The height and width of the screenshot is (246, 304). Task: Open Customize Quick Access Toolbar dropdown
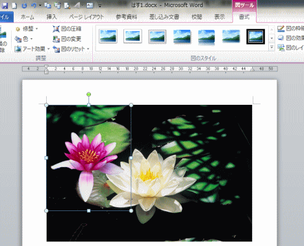[100, 6]
